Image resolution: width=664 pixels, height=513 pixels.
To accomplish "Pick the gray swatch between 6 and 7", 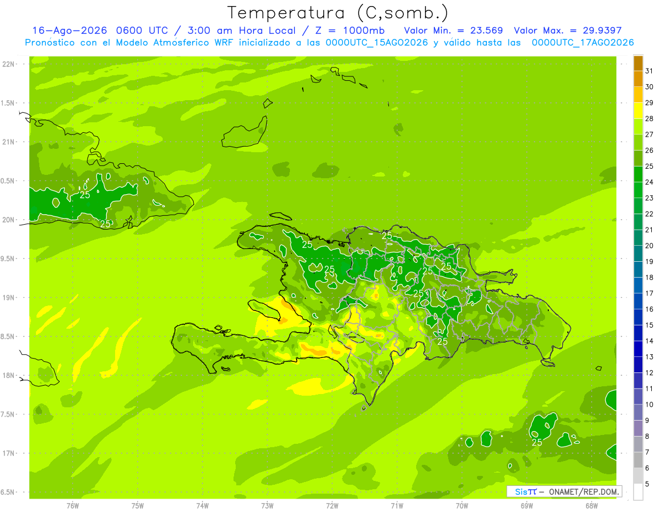I will click(x=638, y=460).
